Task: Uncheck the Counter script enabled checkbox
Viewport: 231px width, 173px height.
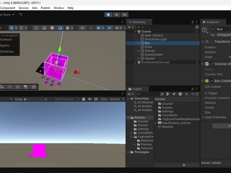Action: coord(212,64)
